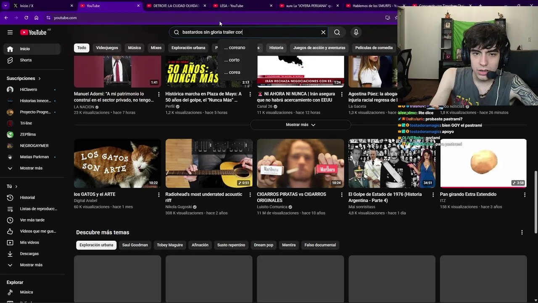Expand Mostrar más under subscriptions
The image size is (538, 303).
(x=32, y=168)
